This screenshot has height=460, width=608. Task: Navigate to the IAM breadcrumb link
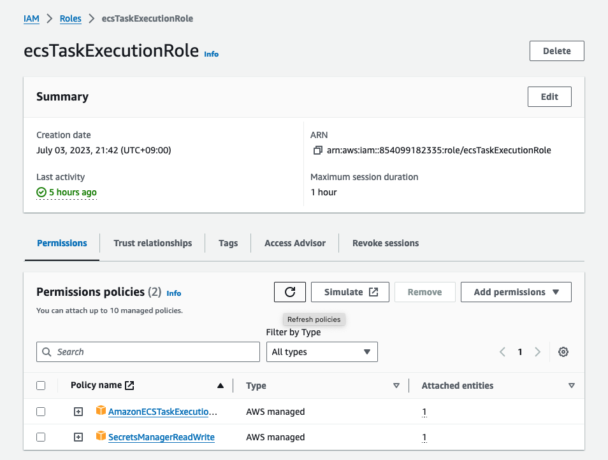pos(31,18)
